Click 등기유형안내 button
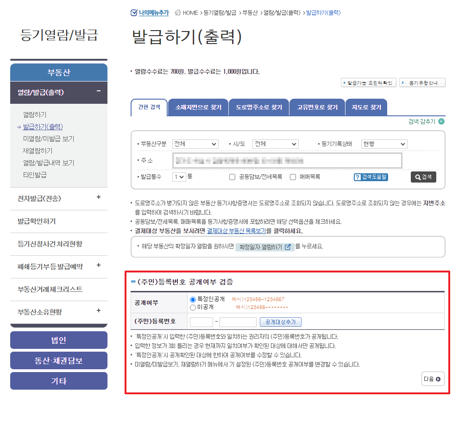This screenshot has width=465, height=423. click(x=422, y=83)
